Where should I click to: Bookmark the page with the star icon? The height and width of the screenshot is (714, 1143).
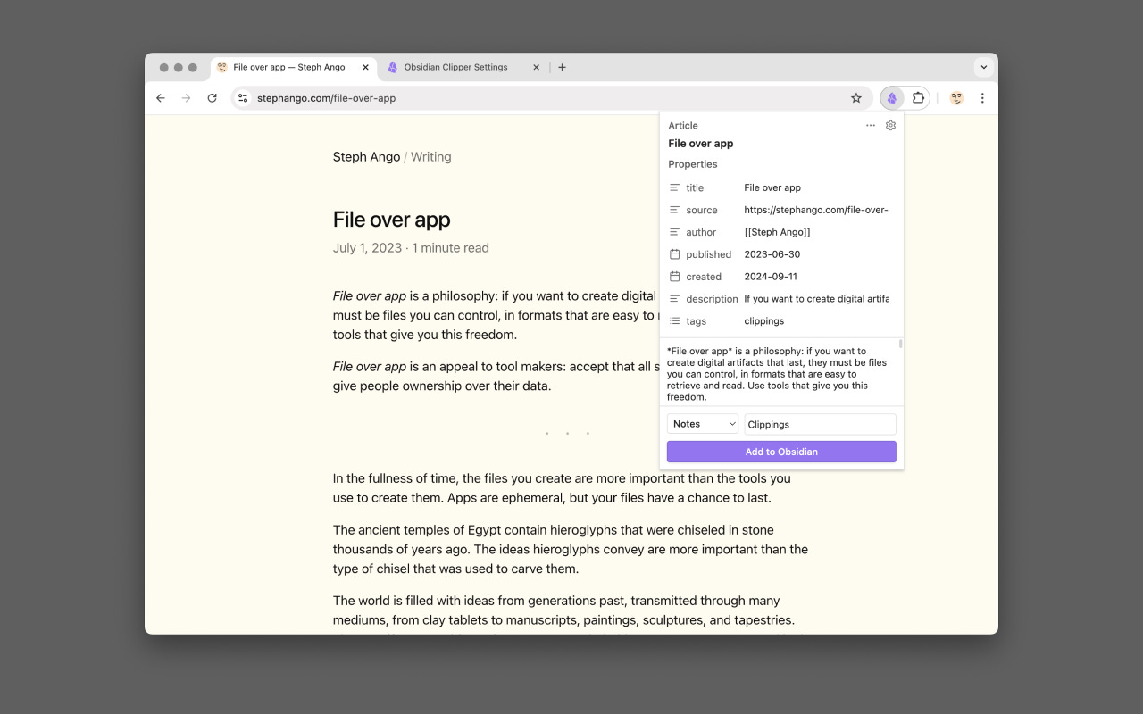[856, 98]
